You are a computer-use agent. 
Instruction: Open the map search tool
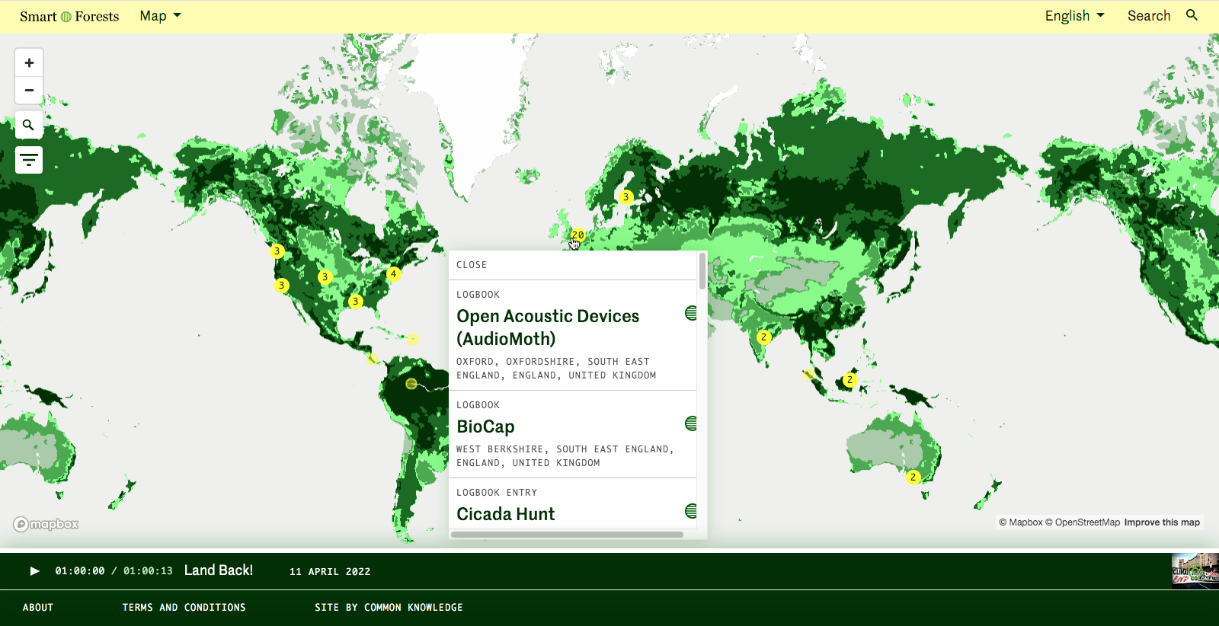[29, 125]
